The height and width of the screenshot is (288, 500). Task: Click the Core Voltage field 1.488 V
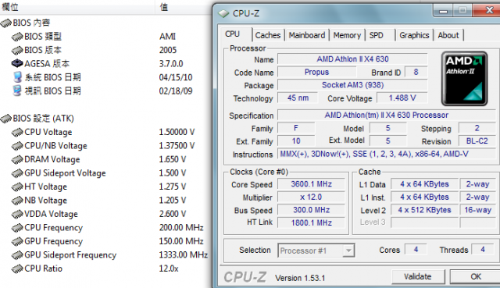point(402,98)
